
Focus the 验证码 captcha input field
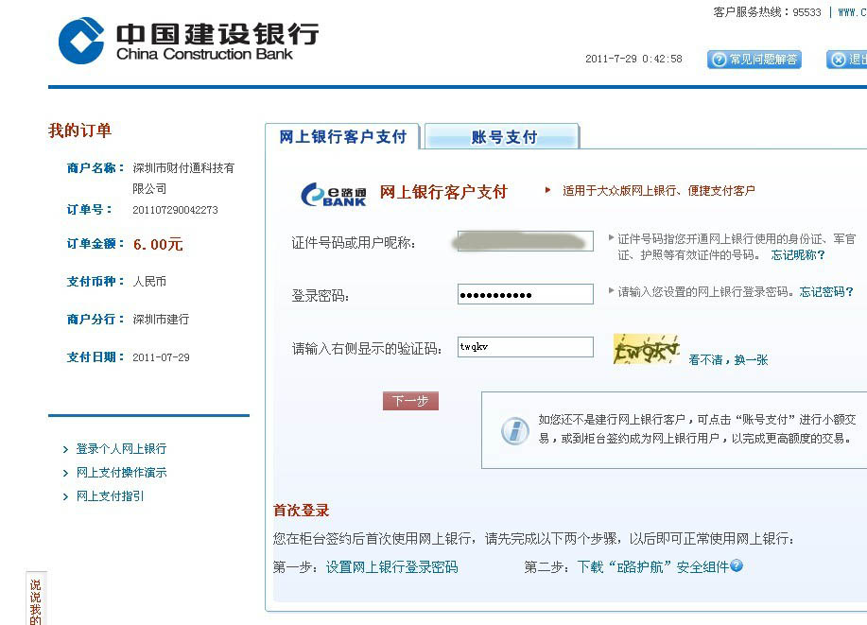click(526, 347)
